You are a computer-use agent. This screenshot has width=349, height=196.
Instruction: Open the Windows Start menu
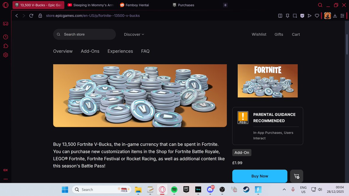point(65,190)
